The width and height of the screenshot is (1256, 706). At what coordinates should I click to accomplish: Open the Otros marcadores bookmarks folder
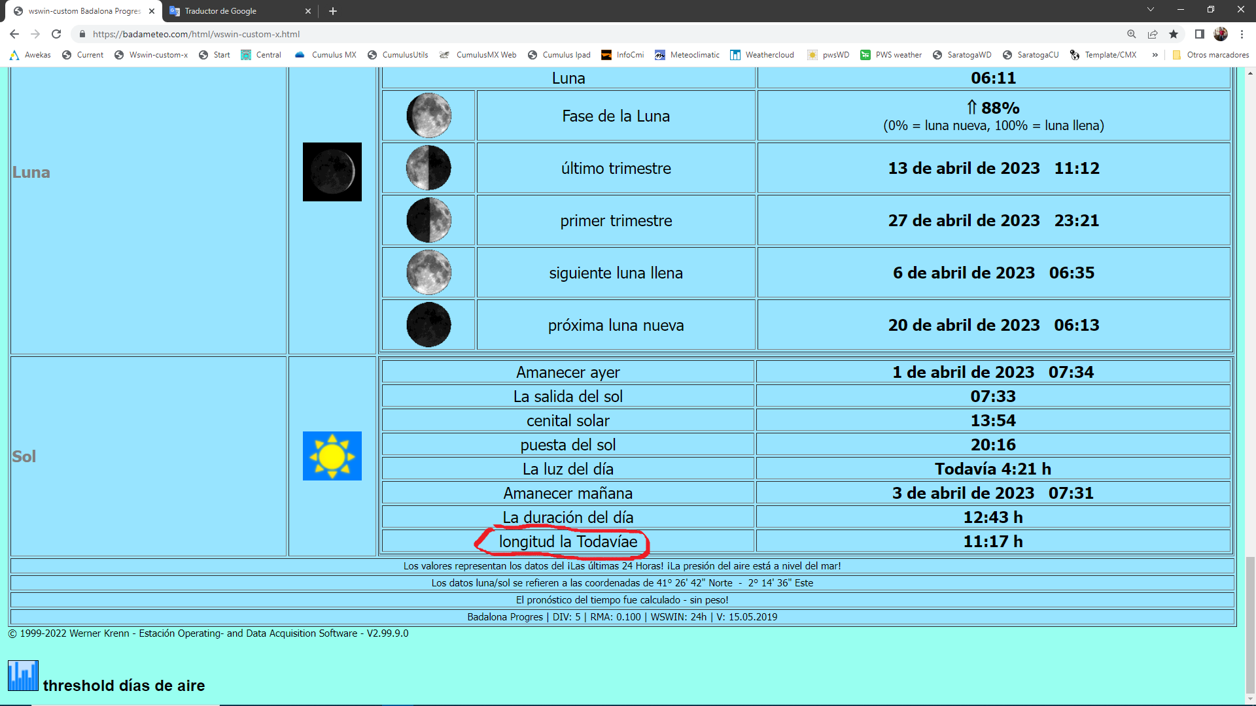coord(1210,55)
